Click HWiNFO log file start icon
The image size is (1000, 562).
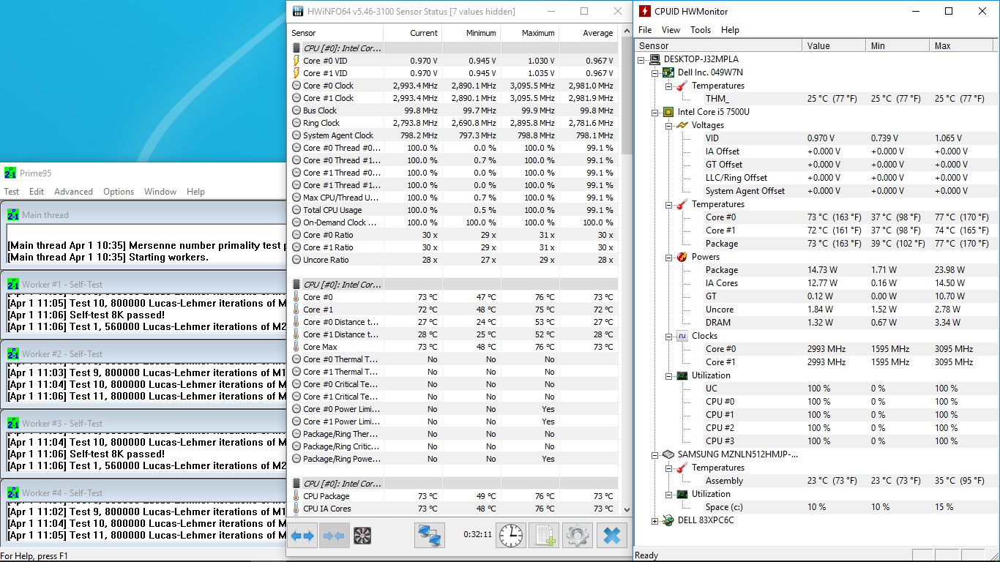543,536
